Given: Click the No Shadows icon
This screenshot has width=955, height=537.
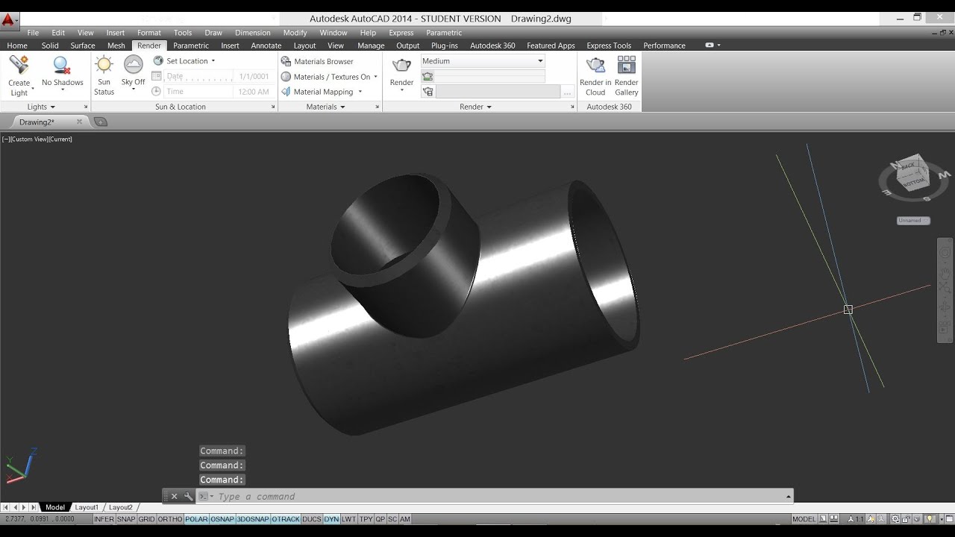Looking at the screenshot, I should point(62,65).
